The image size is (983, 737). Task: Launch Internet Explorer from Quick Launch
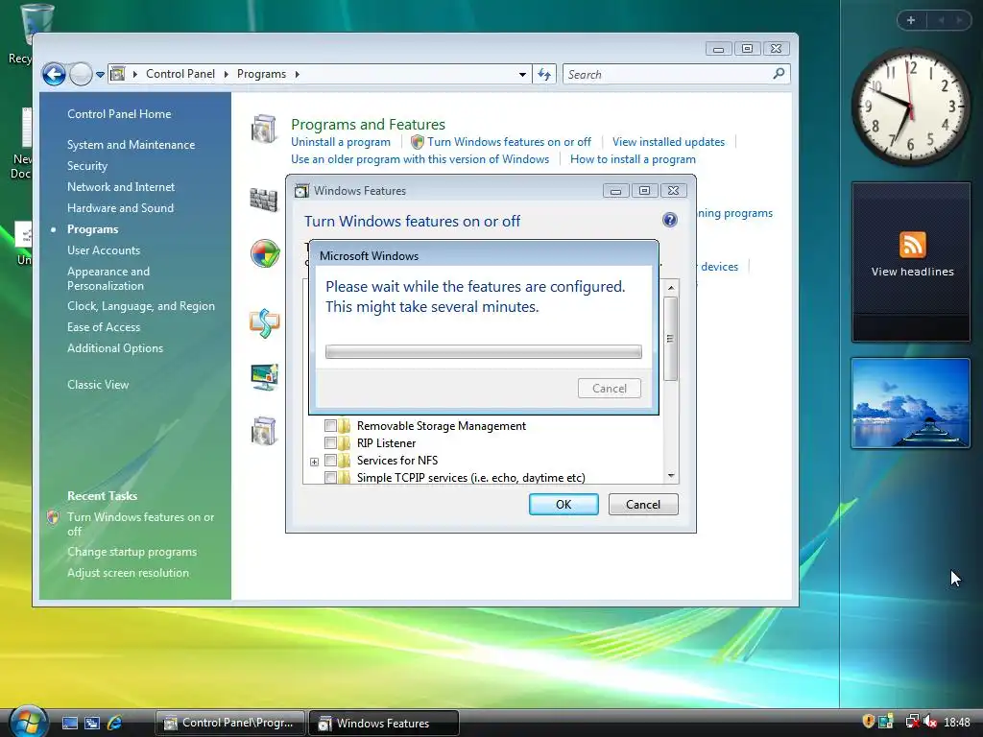coord(115,723)
